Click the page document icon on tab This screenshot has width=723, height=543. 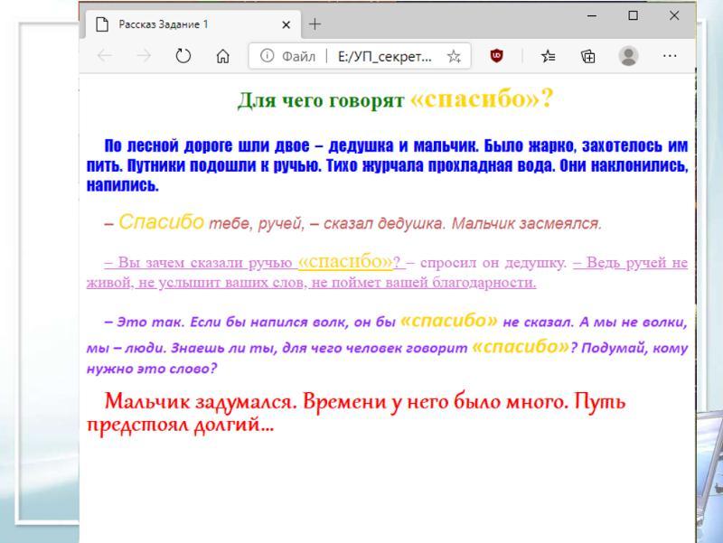coord(102,24)
